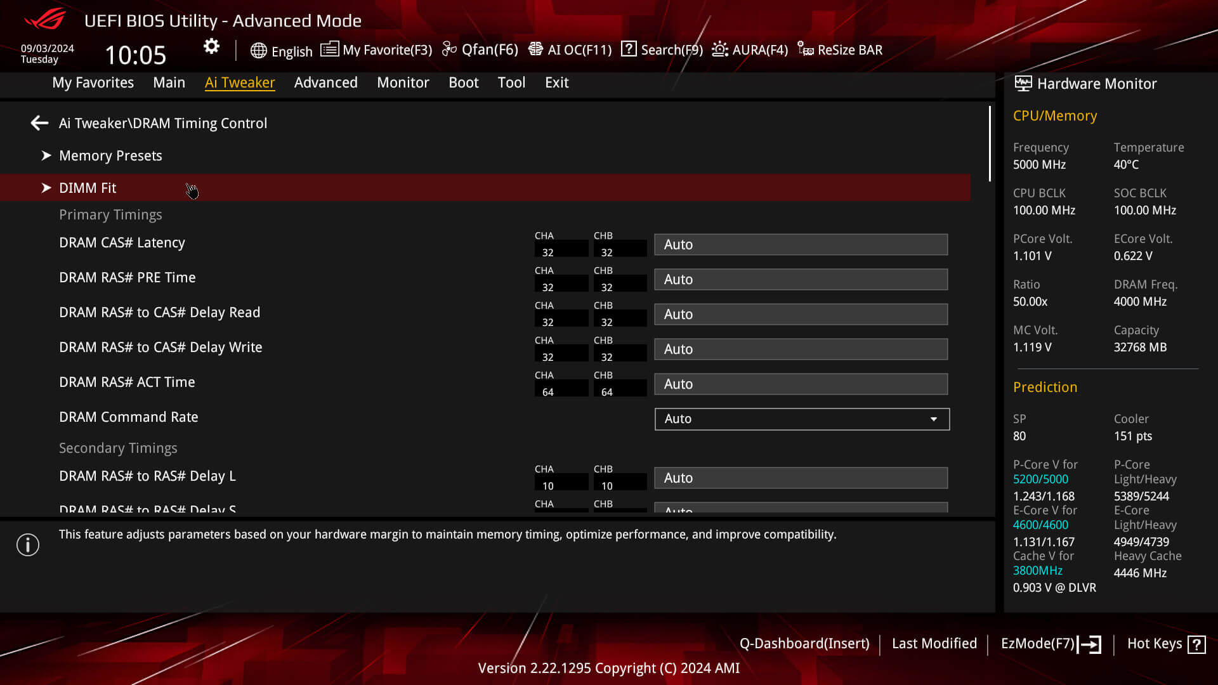Navigate to Ai Tweaker tab
The width and height of the screenshot is (1218, 685).
coord(240,82)
